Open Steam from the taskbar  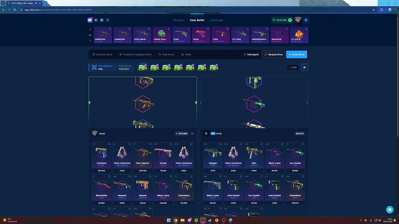click(x=210, y=220)
